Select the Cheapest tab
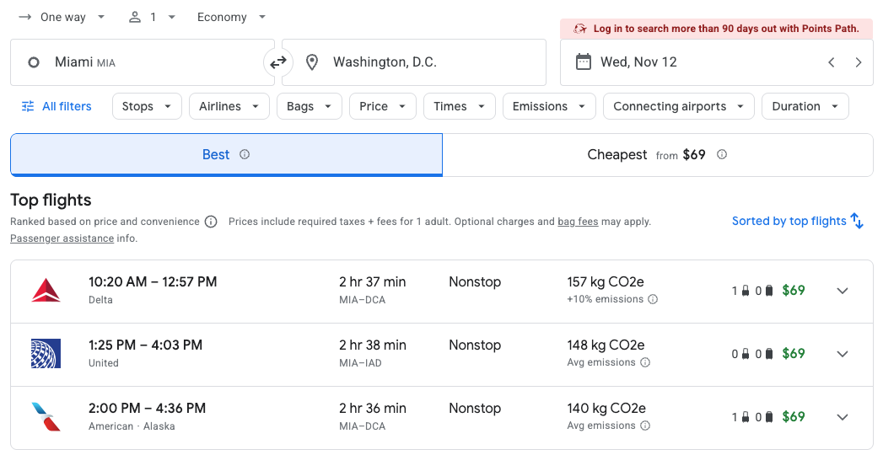Viewport: 883px width, 455px height. [x=658, y=155]
